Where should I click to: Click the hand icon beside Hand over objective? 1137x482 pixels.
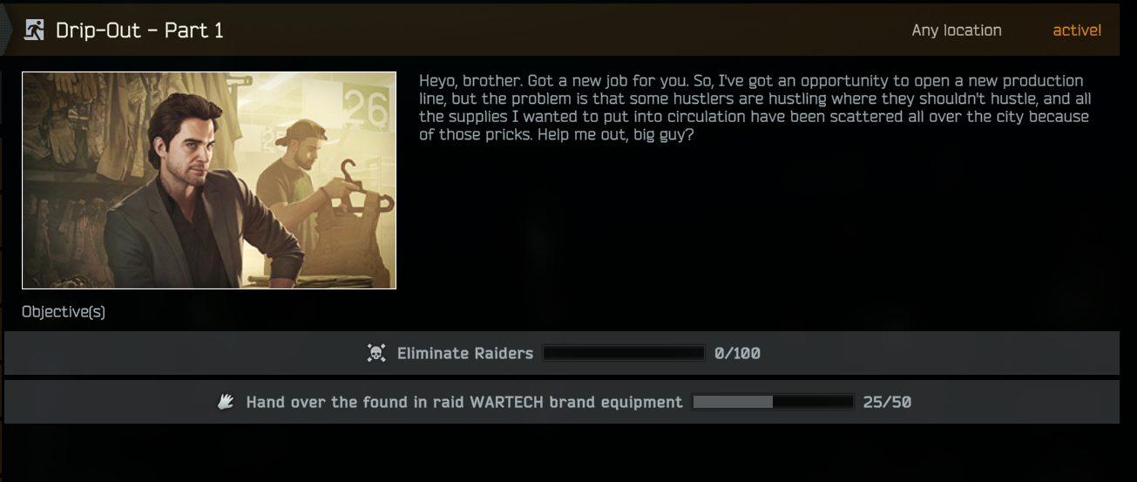226,402
